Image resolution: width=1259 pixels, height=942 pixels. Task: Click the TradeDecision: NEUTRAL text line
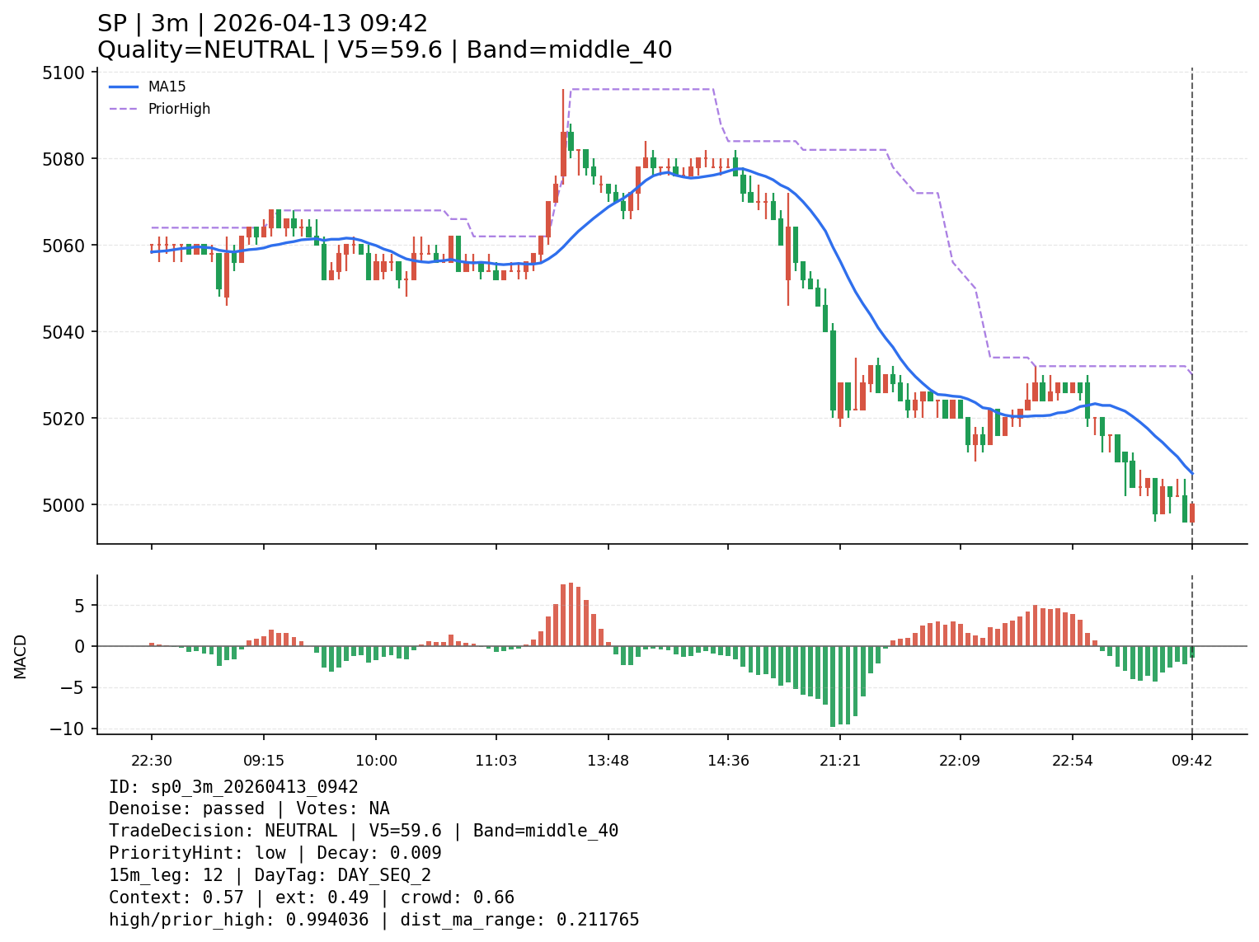coord(363,831)
